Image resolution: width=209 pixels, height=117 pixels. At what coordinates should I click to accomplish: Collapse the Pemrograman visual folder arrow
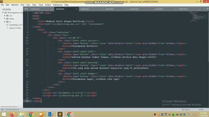3,13
